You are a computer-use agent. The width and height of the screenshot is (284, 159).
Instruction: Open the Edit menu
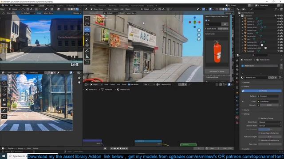point(12,5)
